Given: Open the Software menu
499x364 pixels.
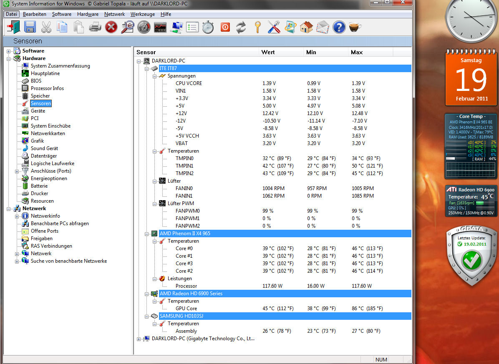Looking at the screenshot, I should point(62,14).
